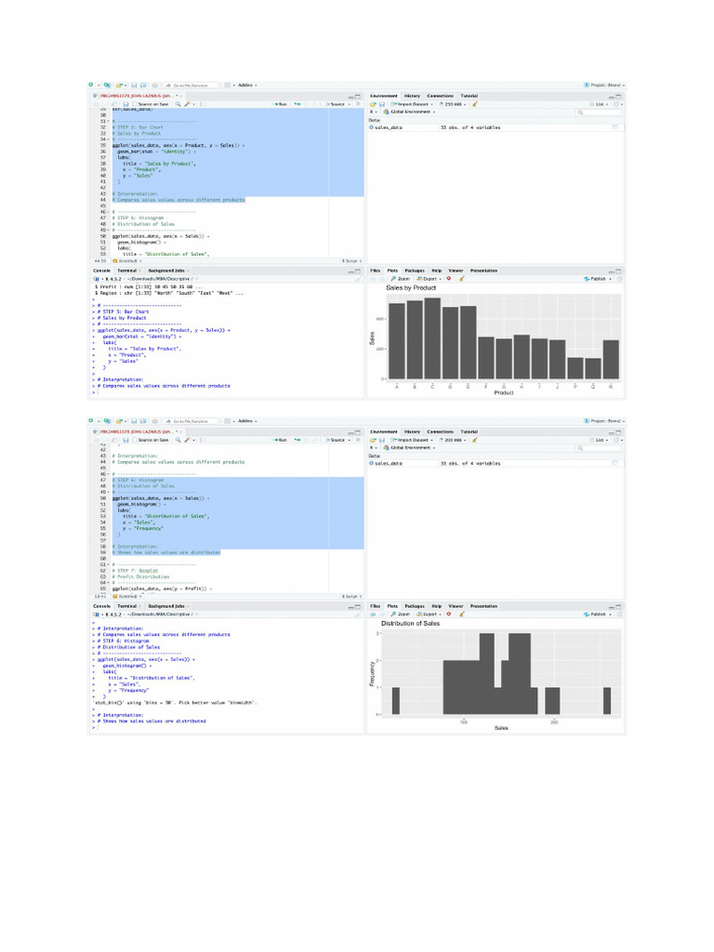Open memory usage dropdown in histogram window
Viewport: 714px width, 952px height.
pos(453,440)
